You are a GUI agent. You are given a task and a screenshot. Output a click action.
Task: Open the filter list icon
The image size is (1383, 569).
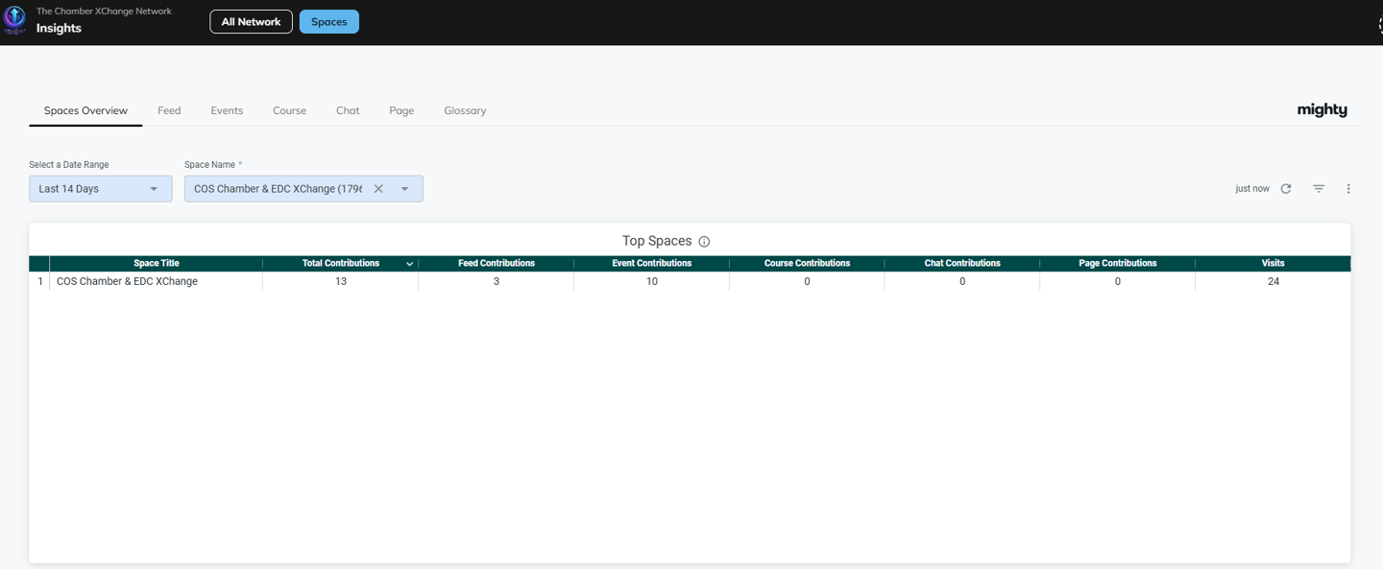click(x=1319, y=189)
